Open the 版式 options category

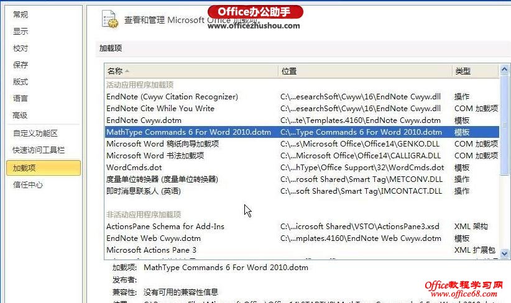pyautogui.click(x=21, y=82)
